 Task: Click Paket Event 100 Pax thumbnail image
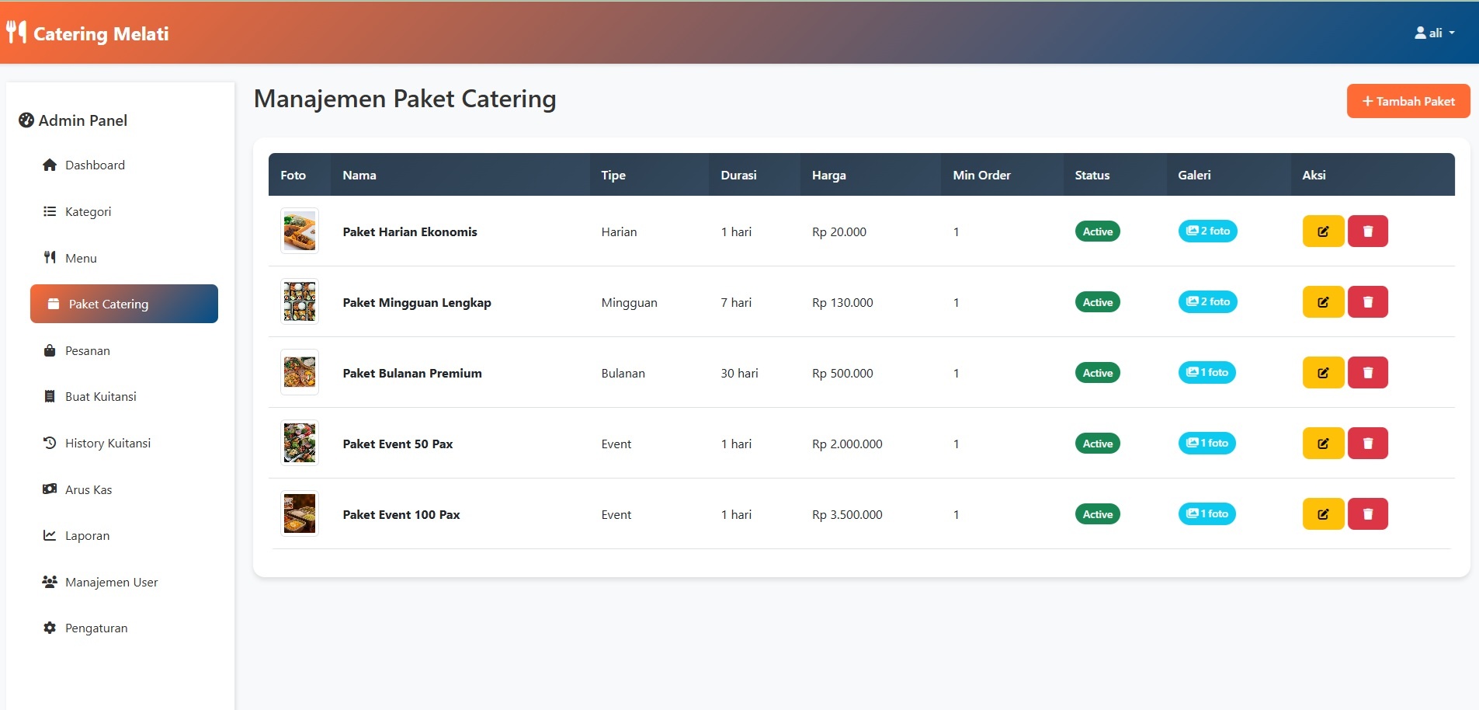[300, 514]
